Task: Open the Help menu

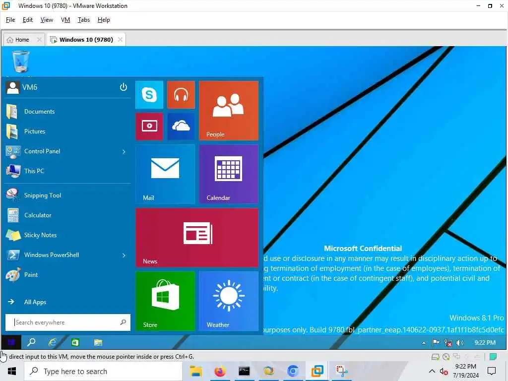Action: pyautogui.click(x=104, y=20)
